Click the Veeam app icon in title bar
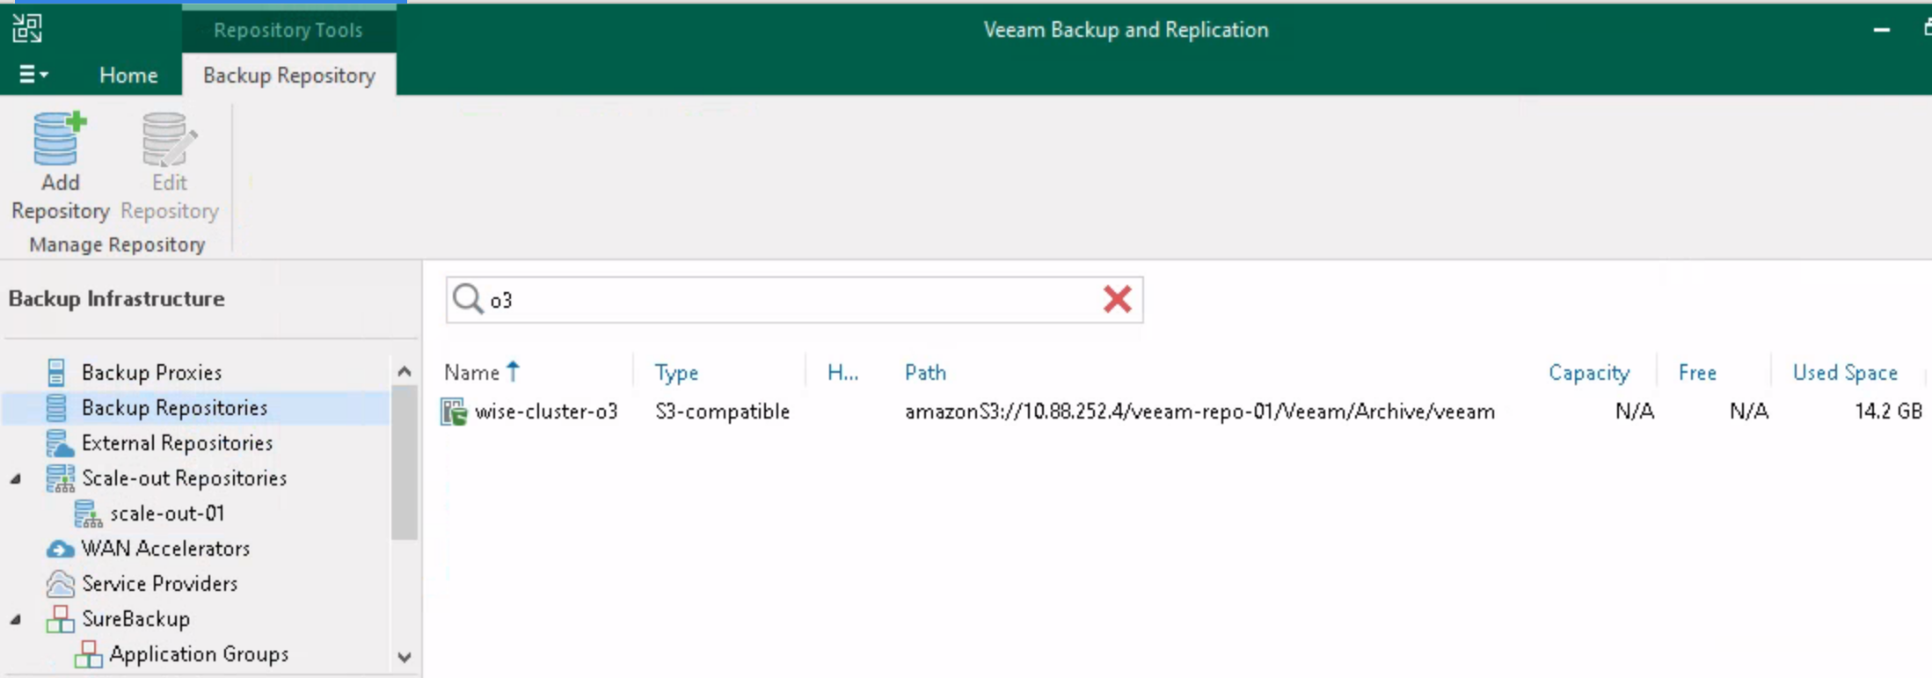This screenshot has height=678, width=1932. (27, 28)
